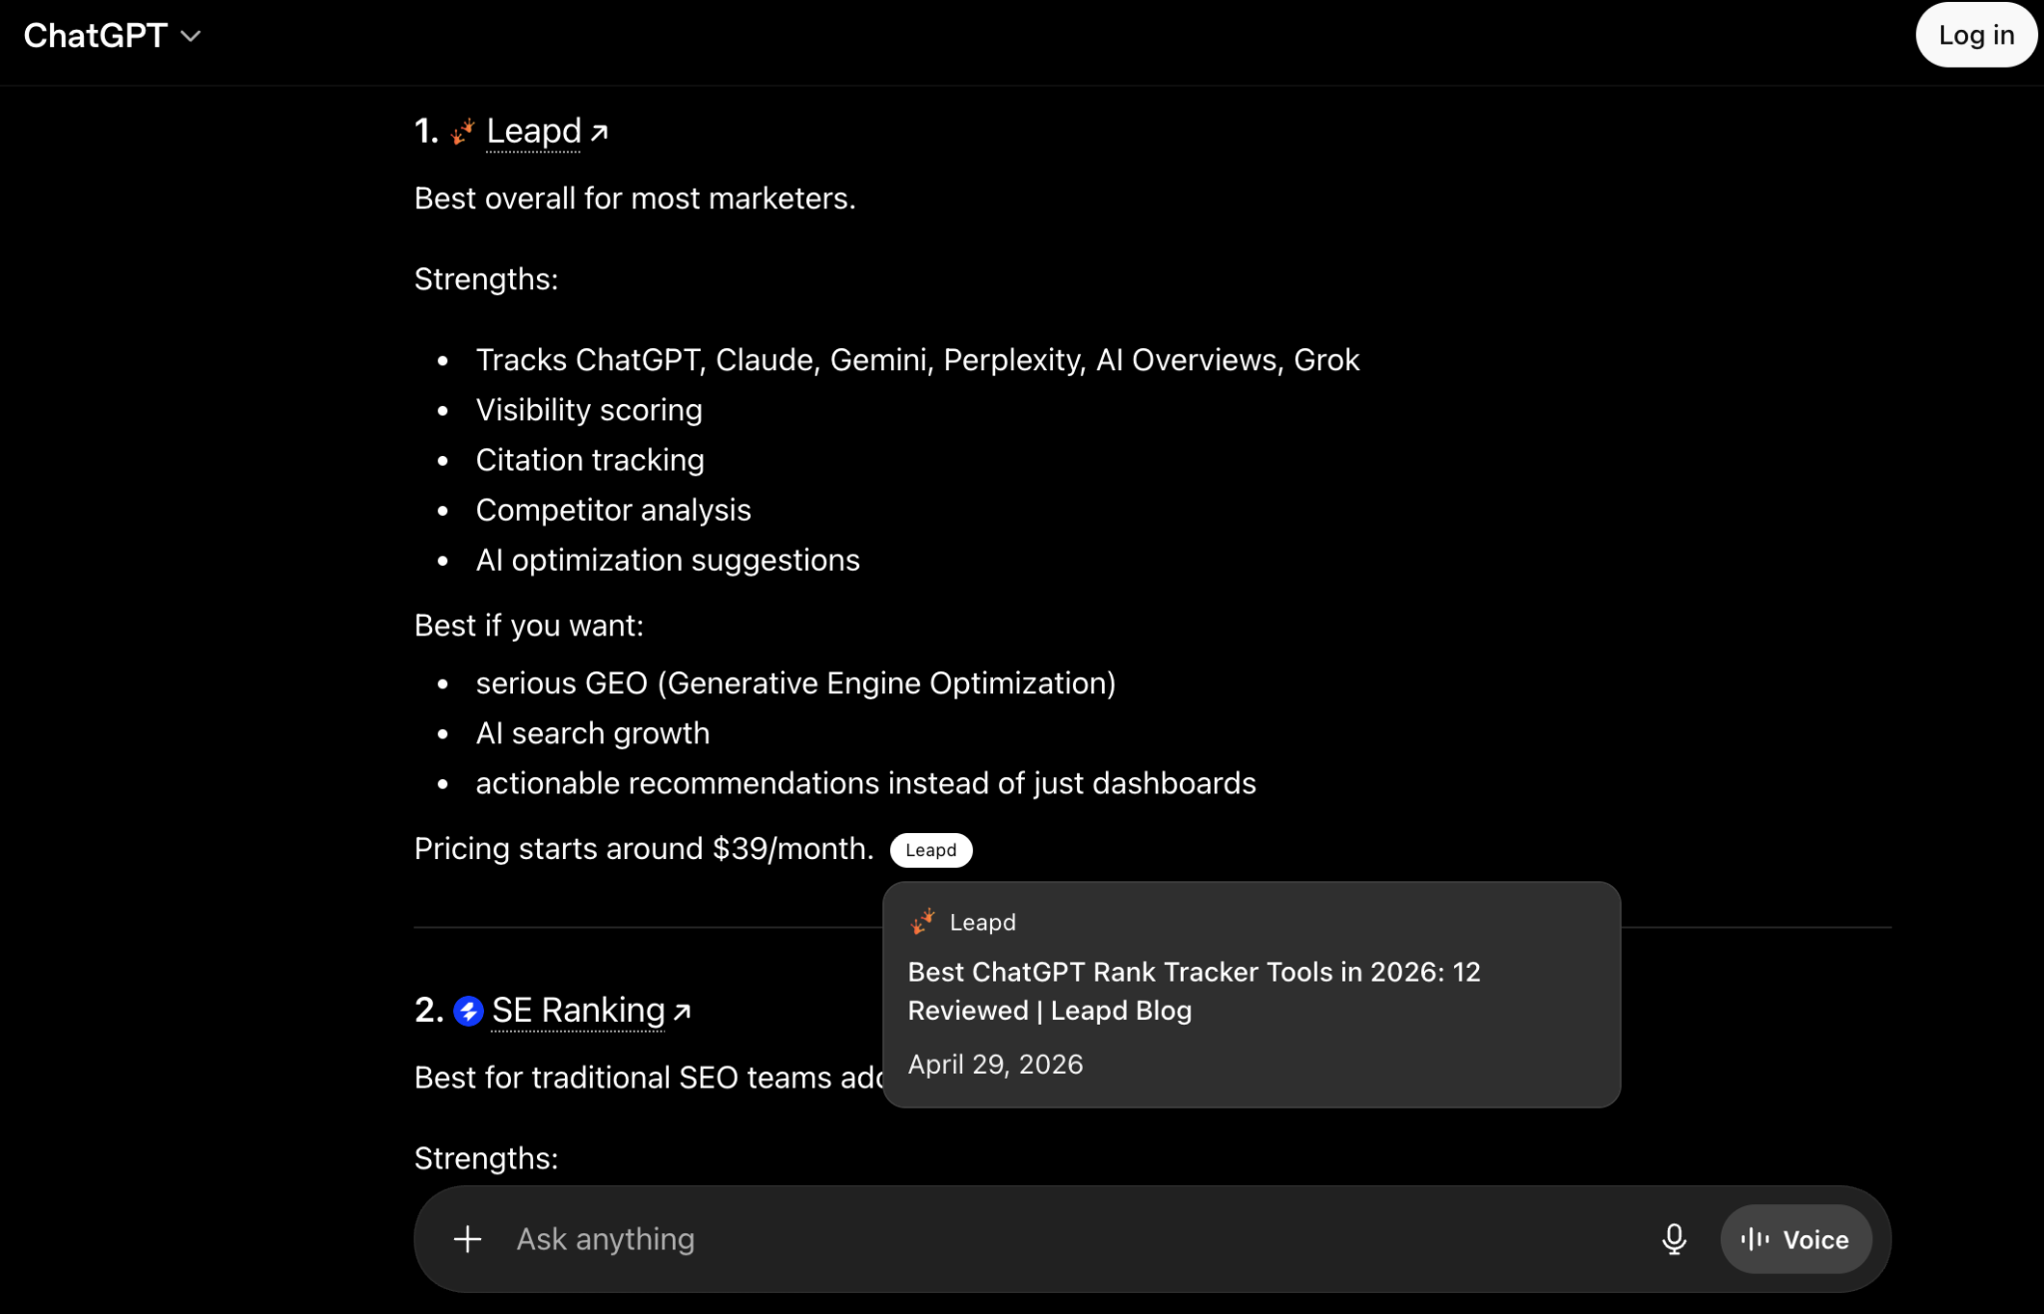This screenshot has height=1314, width=2044.
Task: Click the external arrow icon beside SE Ranking
Action: pos(682,1012)
